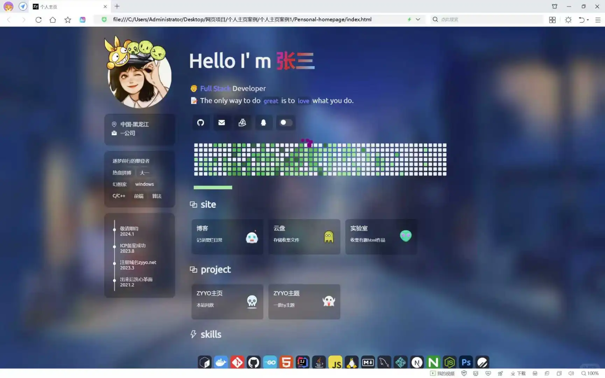Click the 中国-黑龙江 location text

tap(134, 124)
